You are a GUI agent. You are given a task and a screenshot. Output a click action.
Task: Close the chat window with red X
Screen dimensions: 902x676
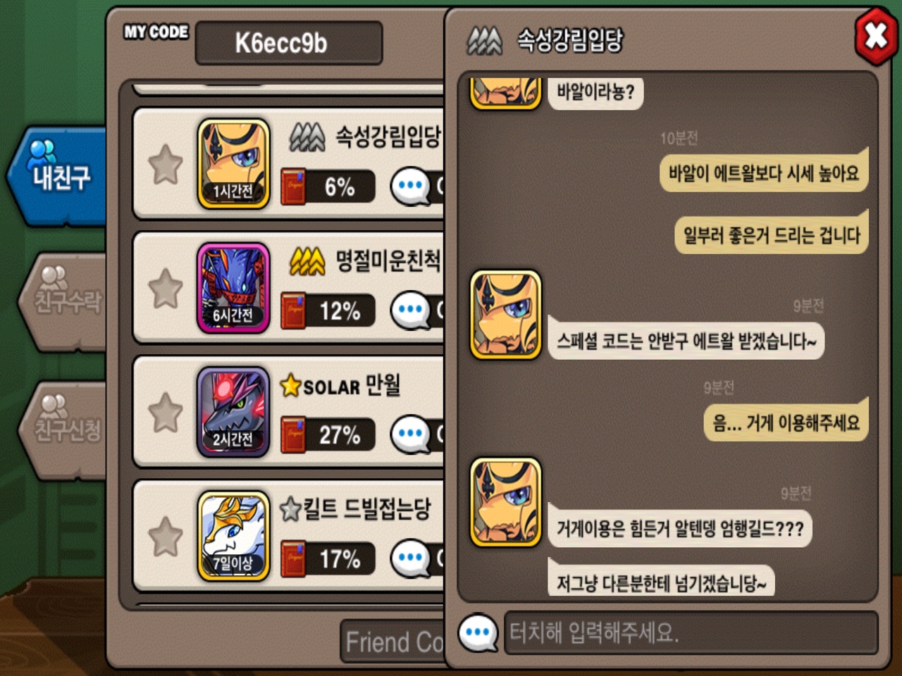tap(876, 36)
